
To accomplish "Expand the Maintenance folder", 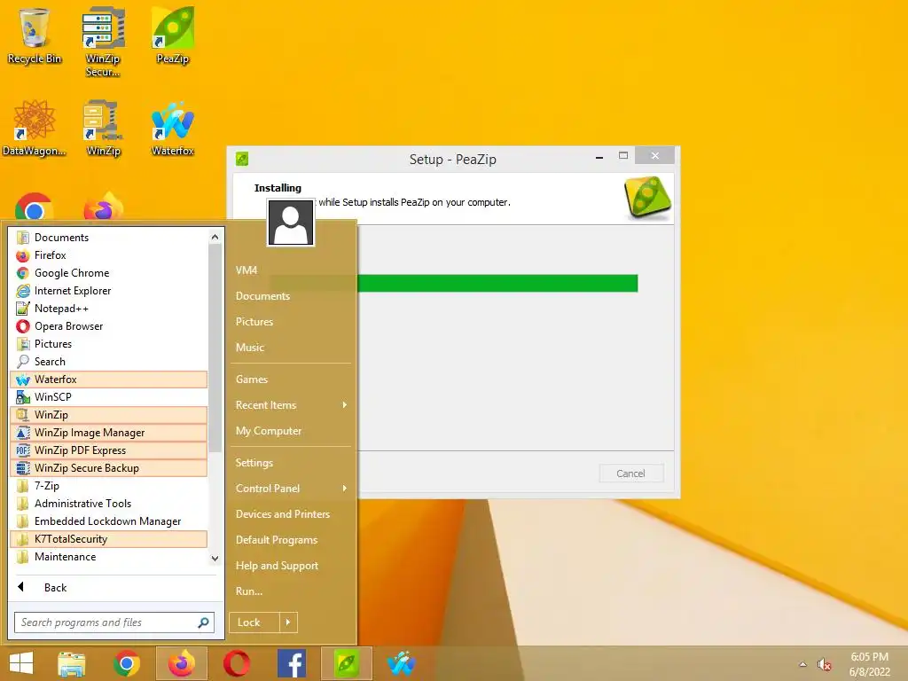I will coord(109,557).
